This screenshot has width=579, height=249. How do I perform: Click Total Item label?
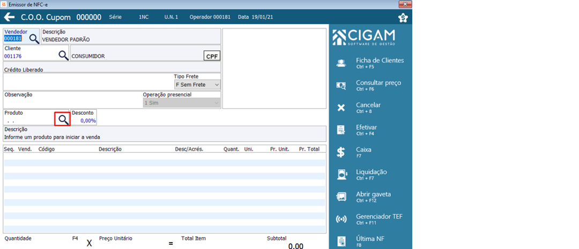click(x=194, y=238)
